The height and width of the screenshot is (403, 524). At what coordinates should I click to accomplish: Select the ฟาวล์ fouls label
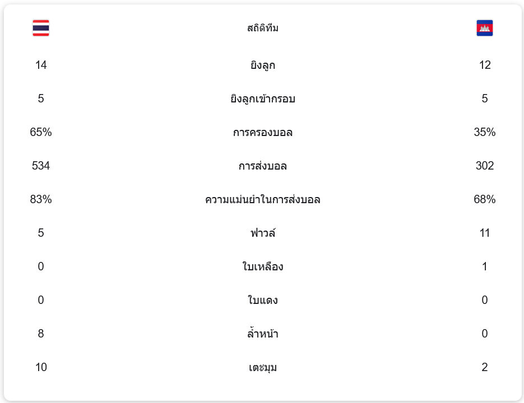262,233
